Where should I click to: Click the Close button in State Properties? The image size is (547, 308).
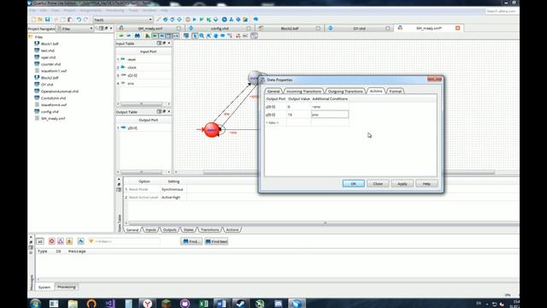tap(378, 184)
